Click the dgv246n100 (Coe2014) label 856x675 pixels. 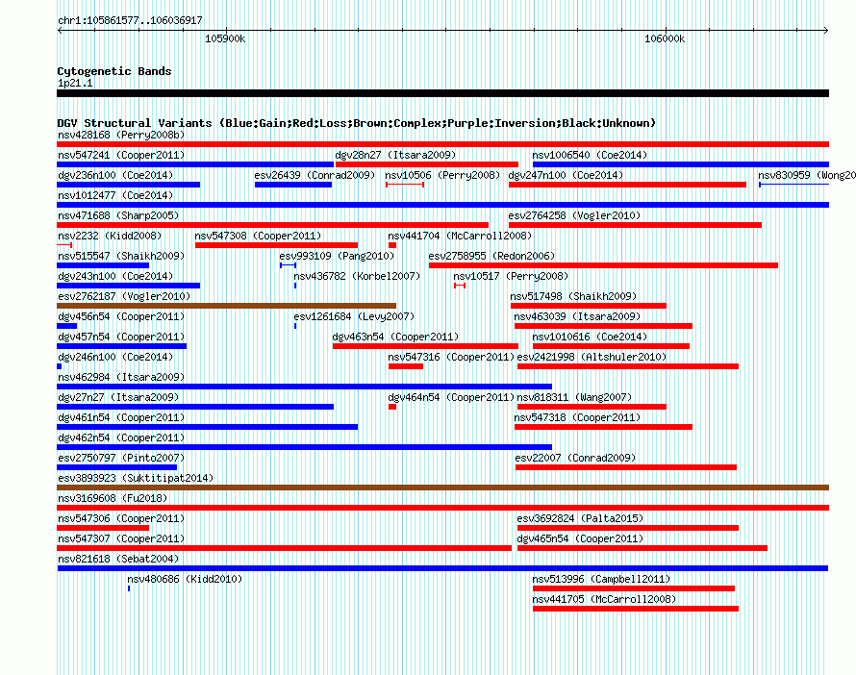point(115,357)
